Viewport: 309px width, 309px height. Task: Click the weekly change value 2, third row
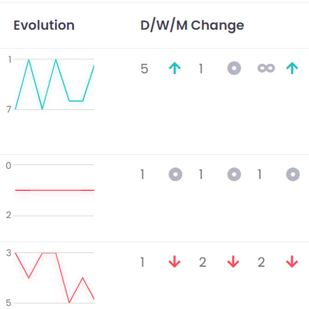click(x=203, y=262)
